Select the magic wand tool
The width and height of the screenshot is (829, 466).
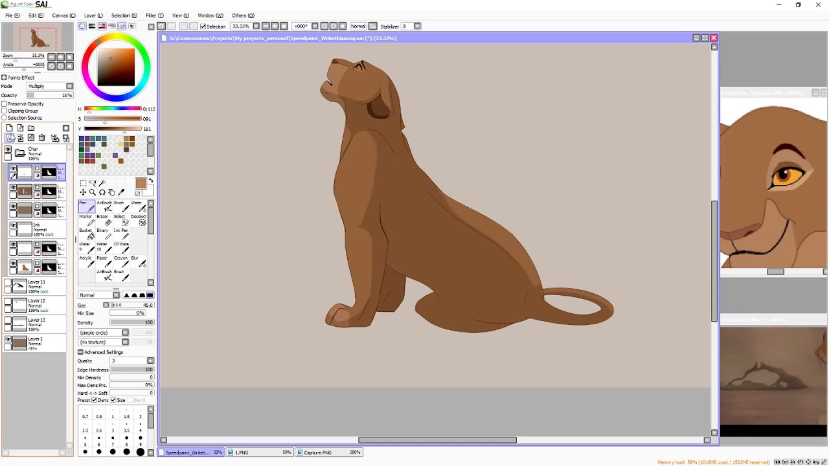(x=102, y=183)
